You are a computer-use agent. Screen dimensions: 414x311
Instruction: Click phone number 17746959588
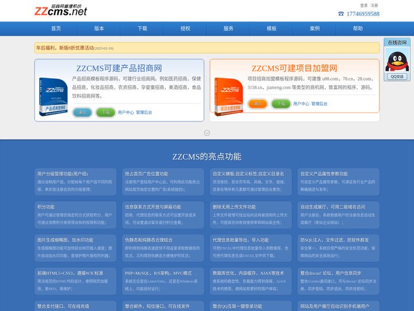pyautogui.click(x=363, y=14)
